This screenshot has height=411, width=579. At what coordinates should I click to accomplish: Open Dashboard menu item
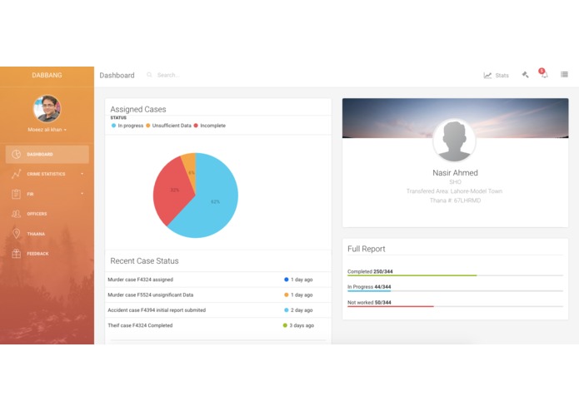(x=47, y=154)
